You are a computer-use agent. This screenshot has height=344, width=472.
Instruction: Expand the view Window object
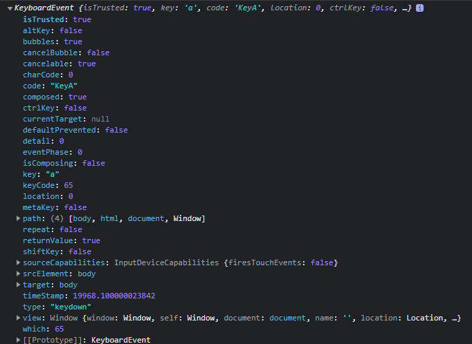tap(18, 318)
